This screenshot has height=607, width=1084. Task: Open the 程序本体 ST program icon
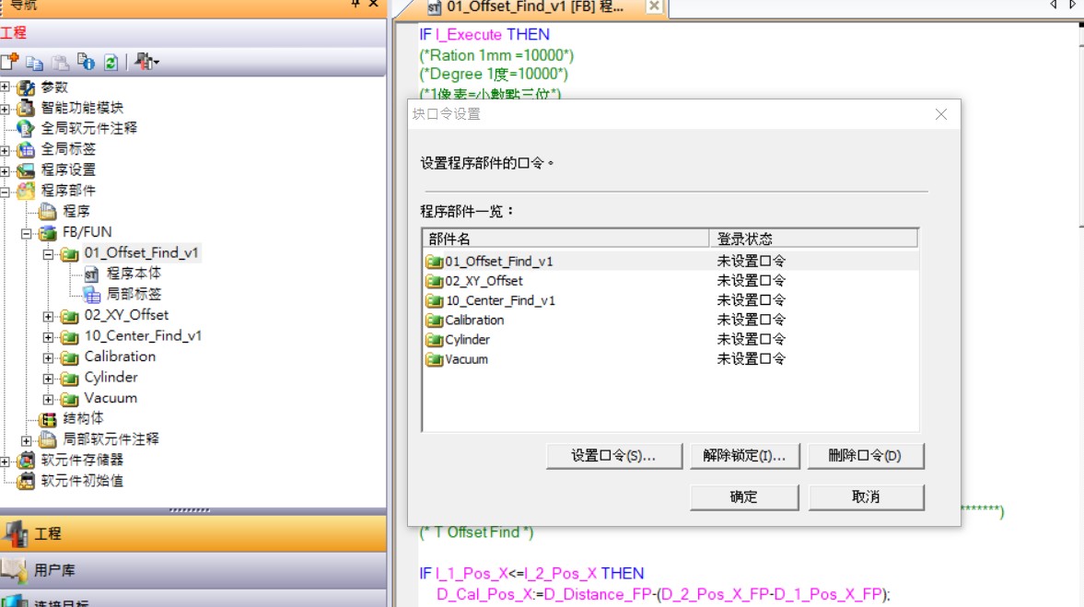coord(91,274)
